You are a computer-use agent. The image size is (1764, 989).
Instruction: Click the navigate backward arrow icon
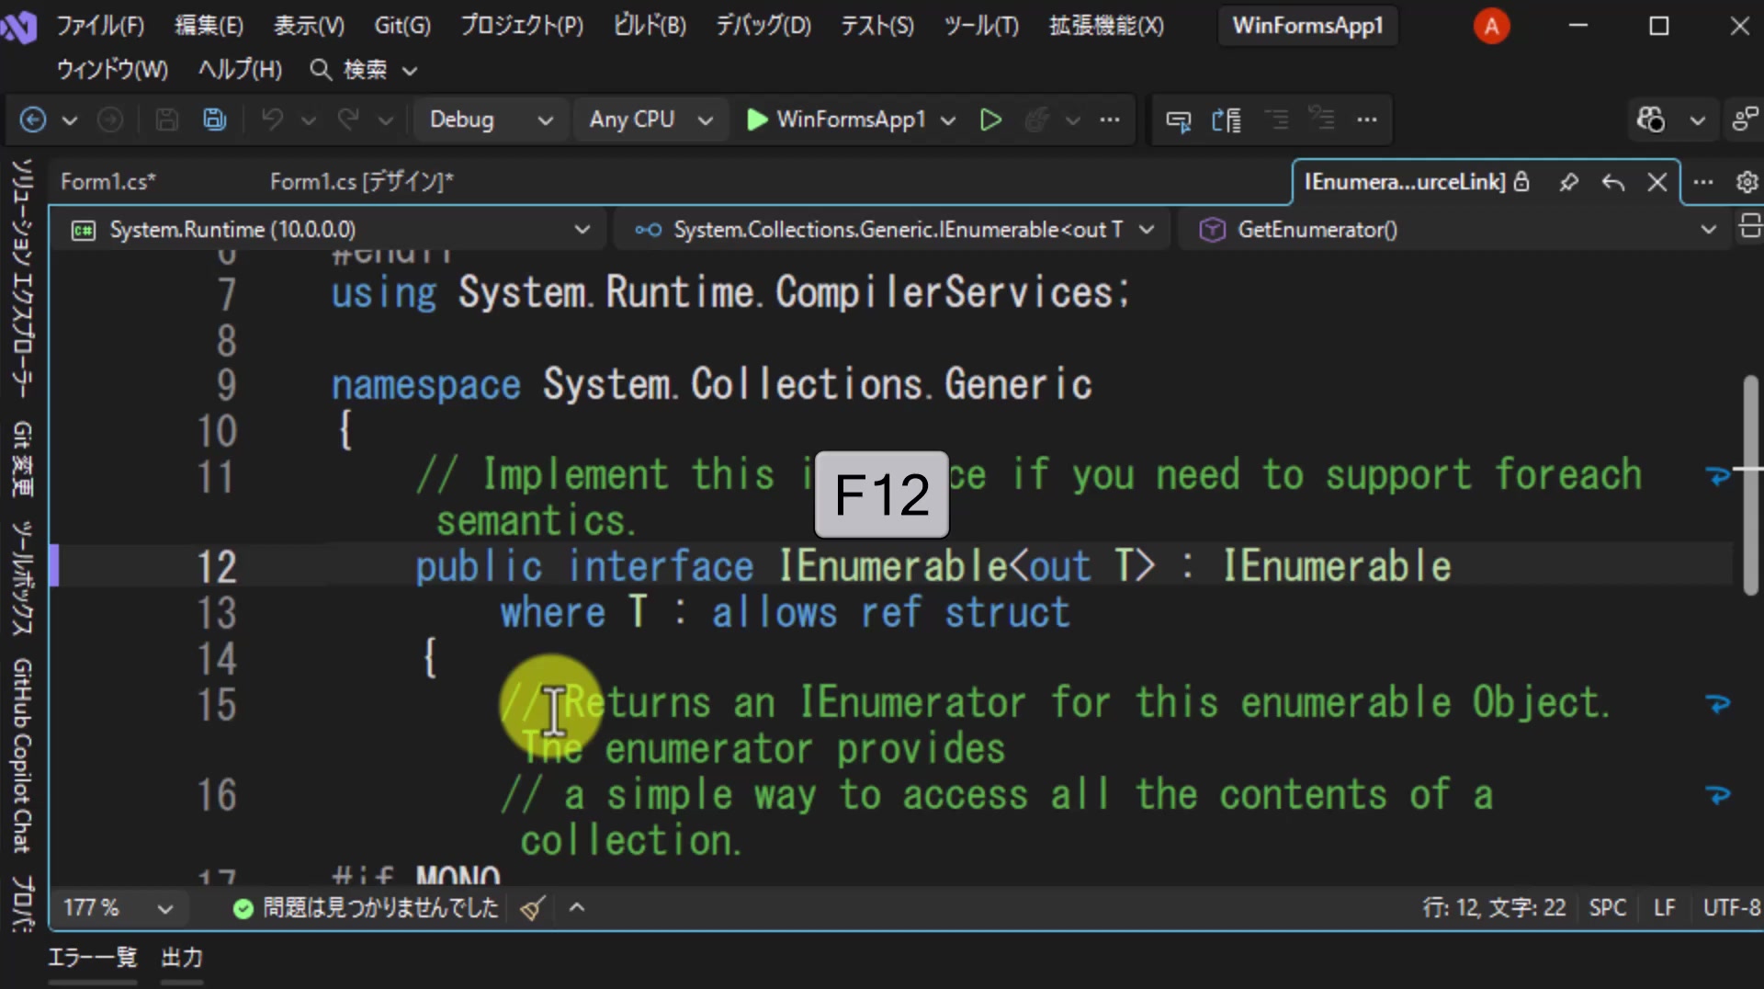[x=33, y=119]
